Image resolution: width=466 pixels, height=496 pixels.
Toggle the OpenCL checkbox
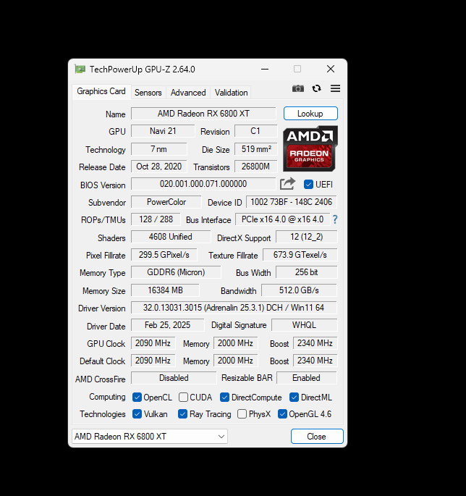[x=137, y=398]
